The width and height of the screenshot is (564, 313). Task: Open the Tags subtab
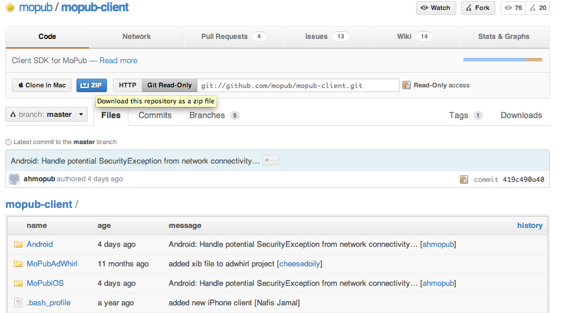click(x=465, y=115)
